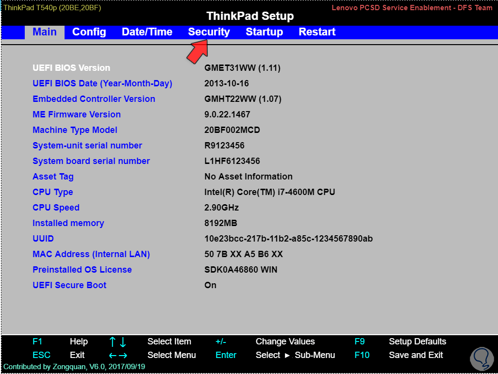Click the F9 Setup Defaults hint
The width and height of the screenshot is (498, 374).
click(x=360, y=341)
